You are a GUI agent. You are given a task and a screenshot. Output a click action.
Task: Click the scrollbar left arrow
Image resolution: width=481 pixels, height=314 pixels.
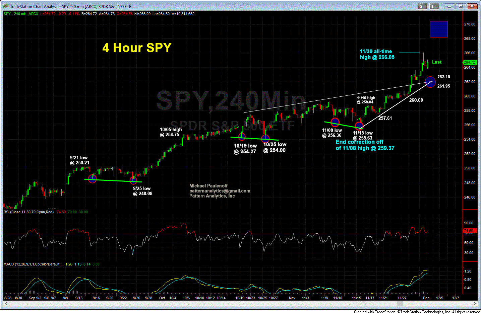(x=5, y=304)
